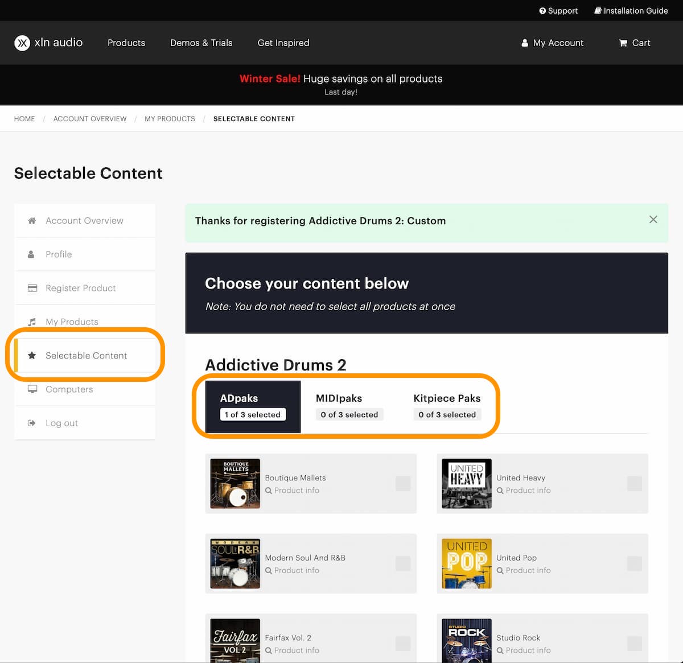Image resolution: width=683 pixels, height=663 pixels.
Task: Click the '1 of 3 selected' badge
Action: tap(253, 414)
